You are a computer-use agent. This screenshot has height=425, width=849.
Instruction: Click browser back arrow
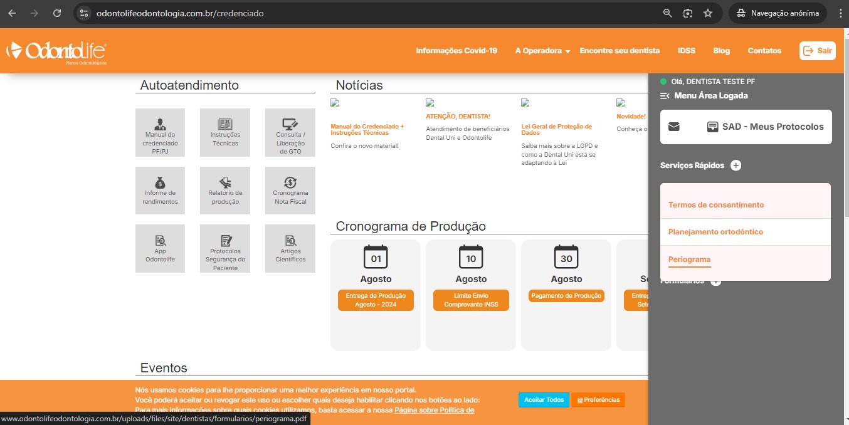coord(12,13)
